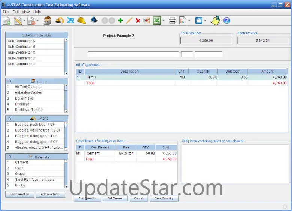Click the new project document icon
292x211 pixels.
coord(7,21)
